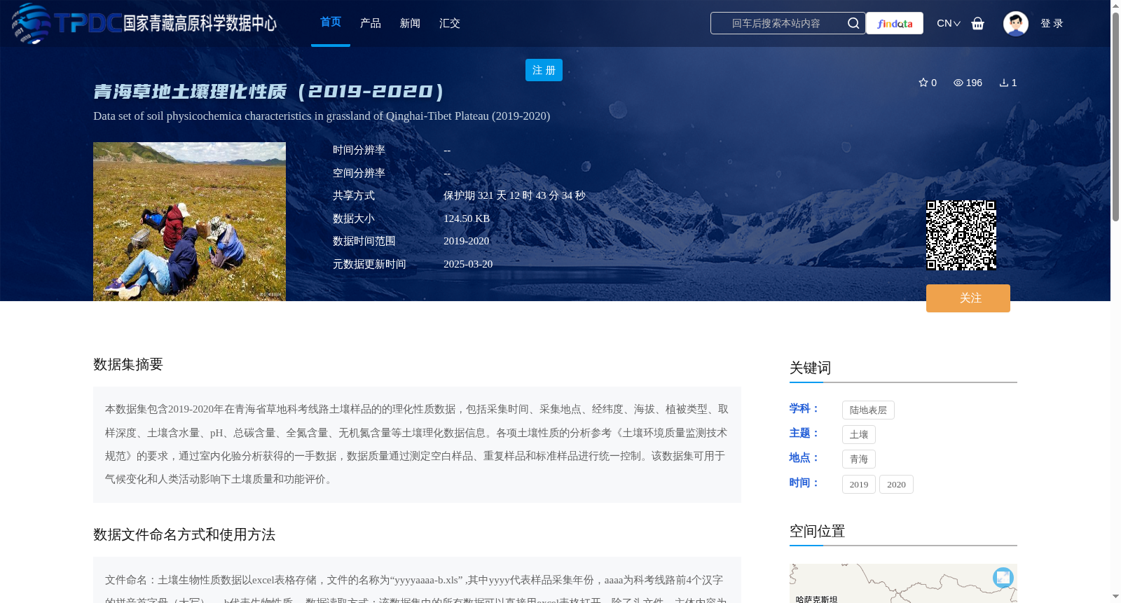The image size is (1121, 603).
Task: Click the 124.50 KB data size value
Action: tap(467, 219)
